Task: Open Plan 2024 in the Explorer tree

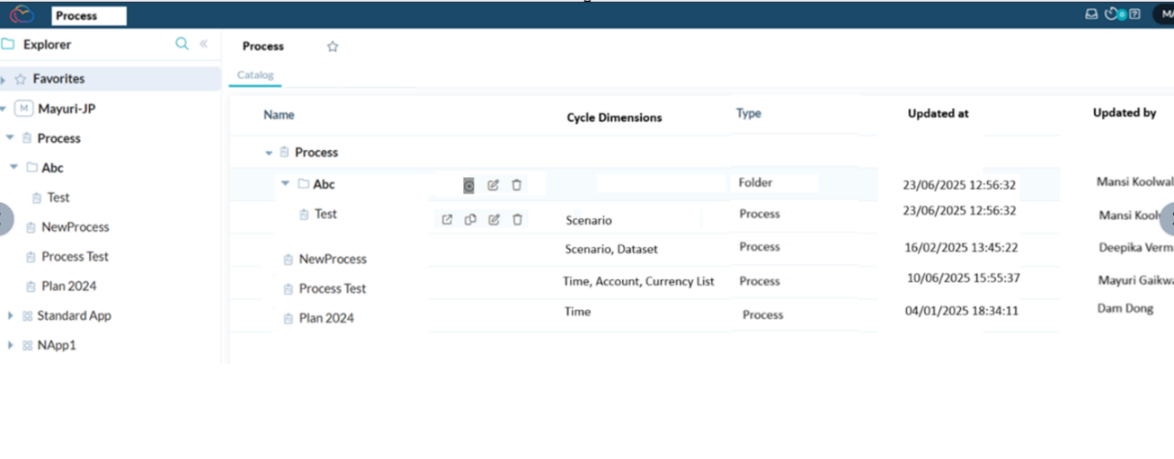Action: pos(68,287)
